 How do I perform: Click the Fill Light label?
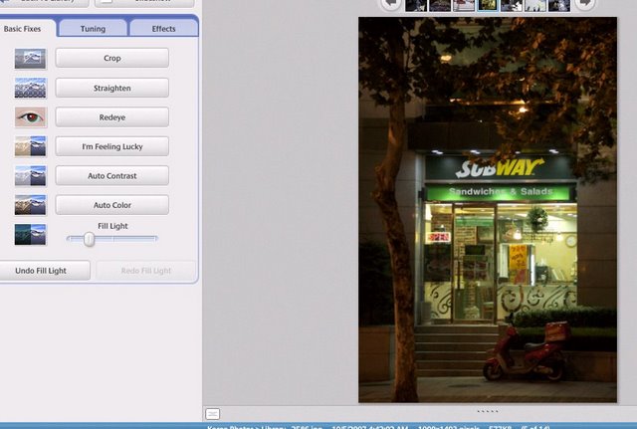point(112,226)
